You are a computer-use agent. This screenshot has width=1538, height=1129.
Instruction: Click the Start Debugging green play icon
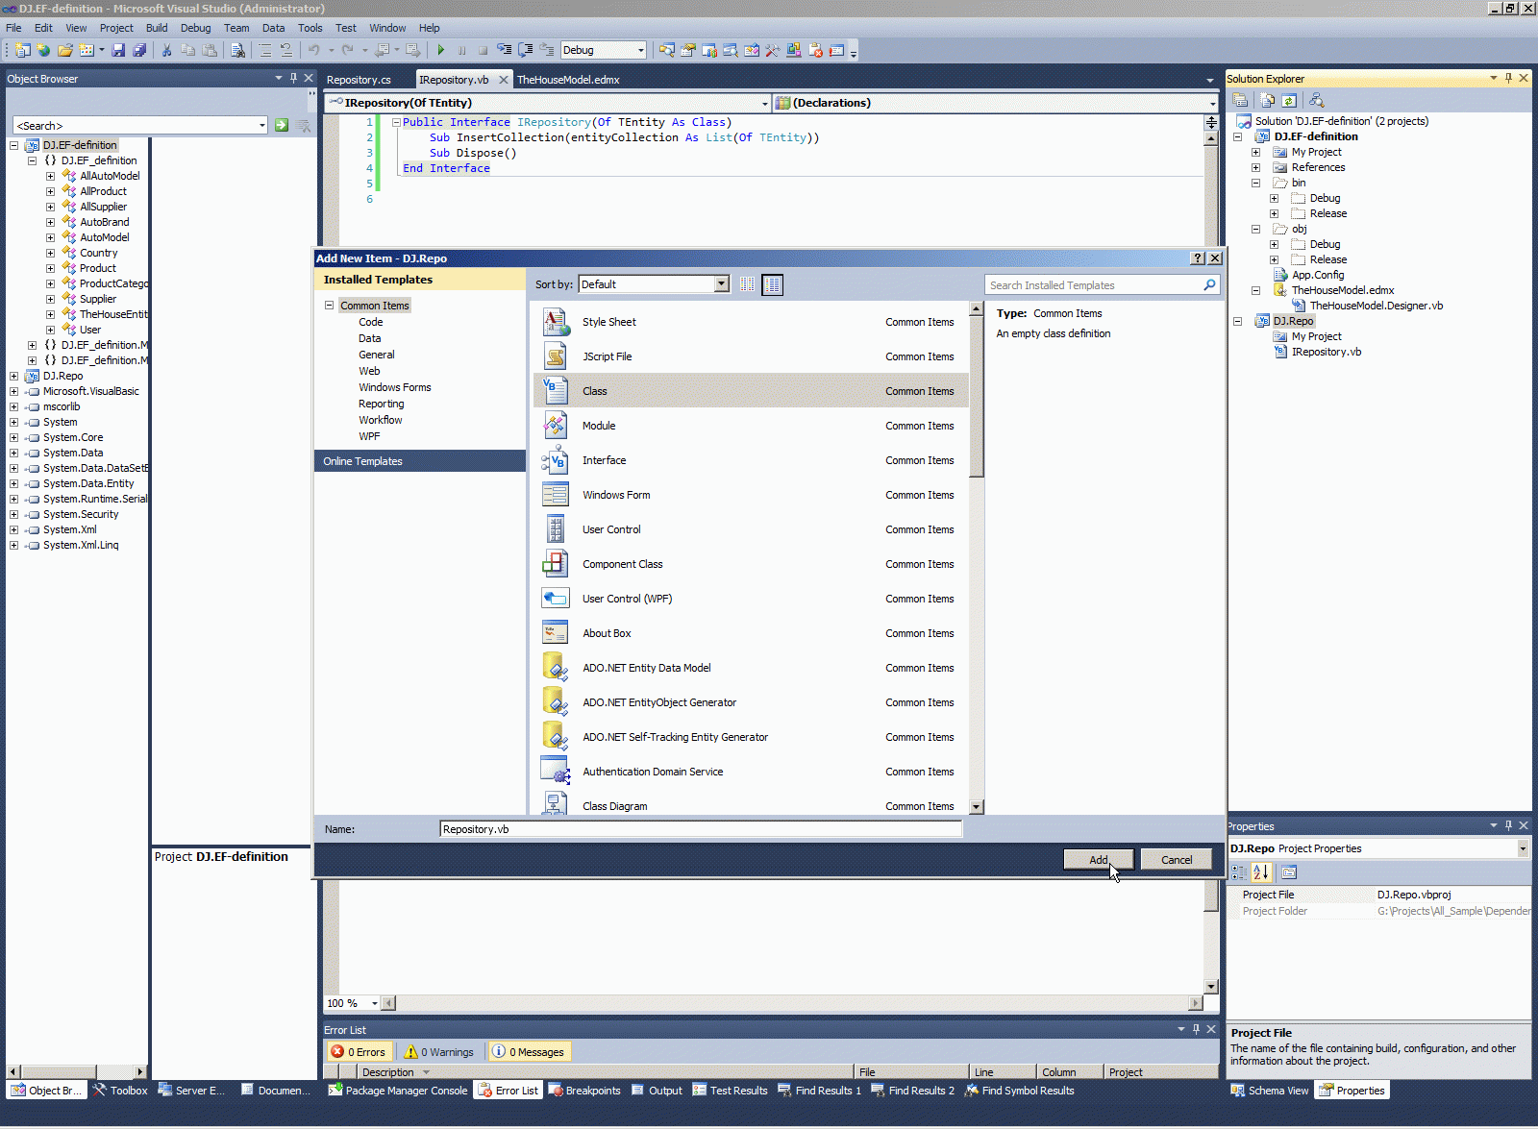click(440, 50)
